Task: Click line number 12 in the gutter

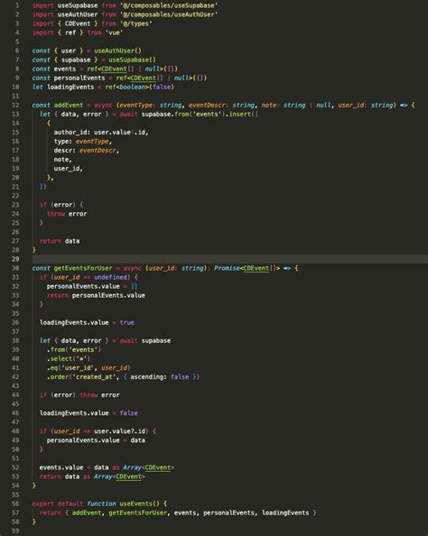Action: click(15, 106)
